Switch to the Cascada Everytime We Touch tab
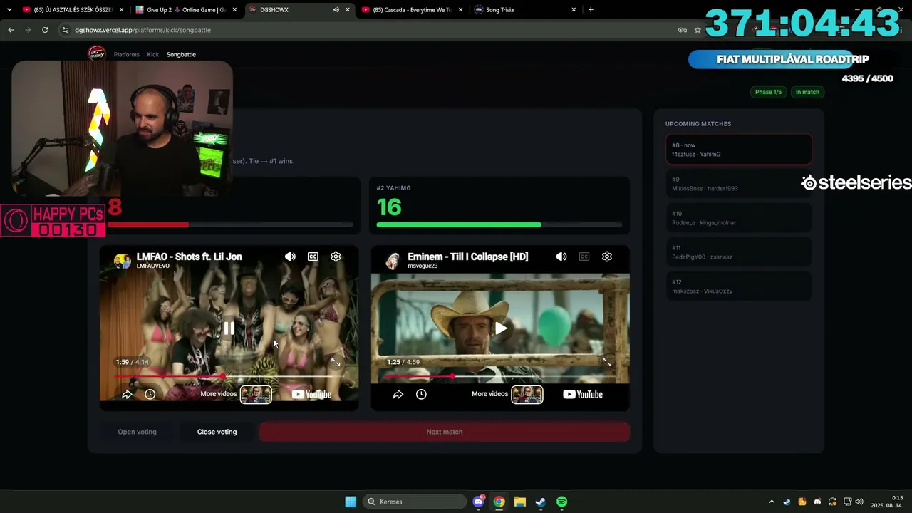 [x=412, y=10]
